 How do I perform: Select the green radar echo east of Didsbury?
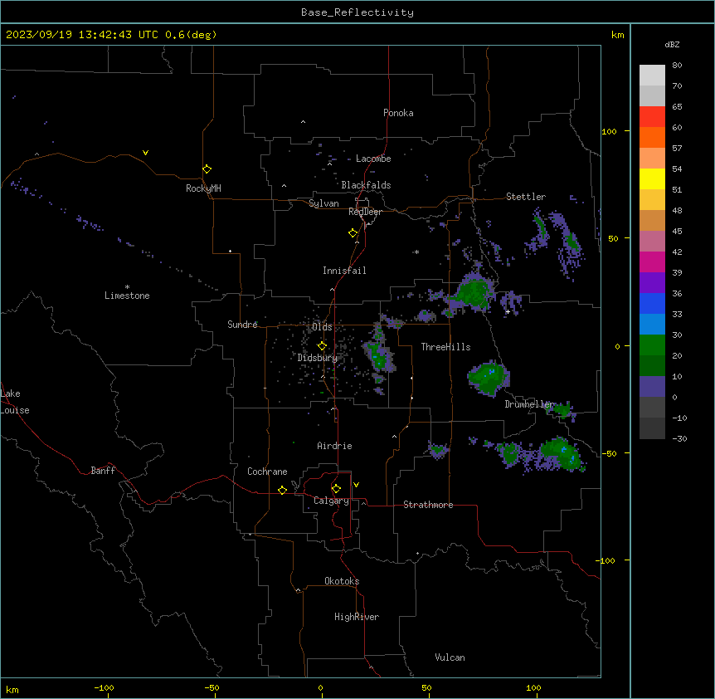(378, 355)
